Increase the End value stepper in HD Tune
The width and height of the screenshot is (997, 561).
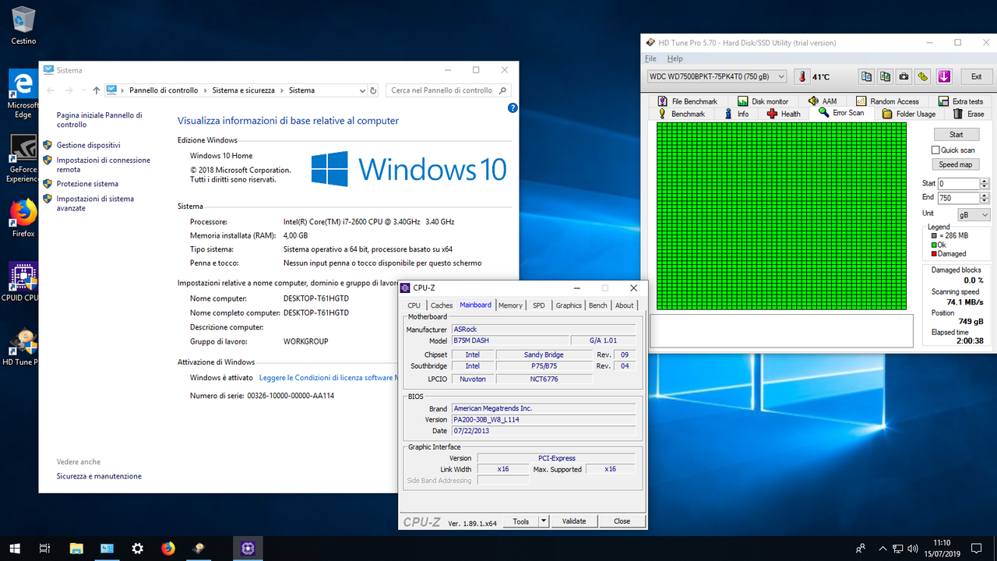pos(985,196)
